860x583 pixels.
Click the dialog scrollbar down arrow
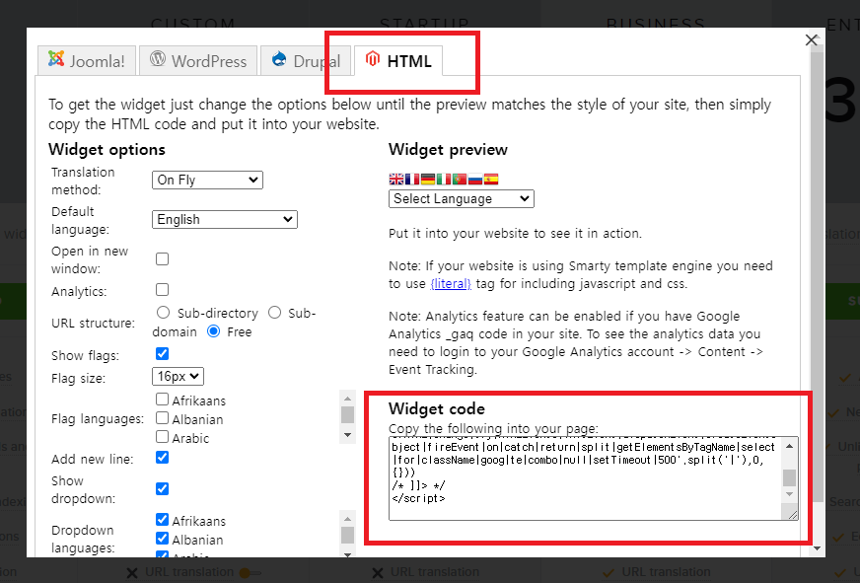[818, 547]
